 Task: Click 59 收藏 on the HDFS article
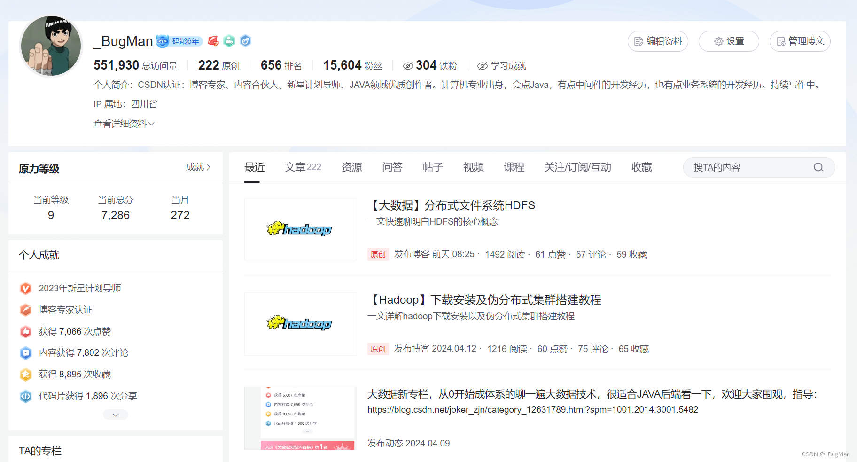click(x=632, y=254)
